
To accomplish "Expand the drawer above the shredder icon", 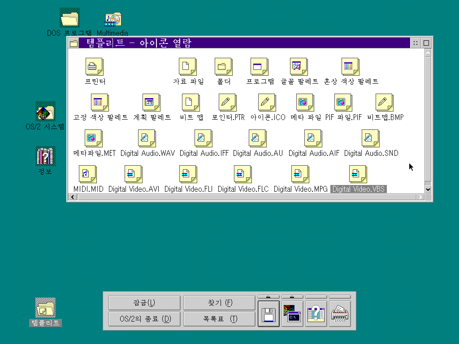I will tap(340, 297).
